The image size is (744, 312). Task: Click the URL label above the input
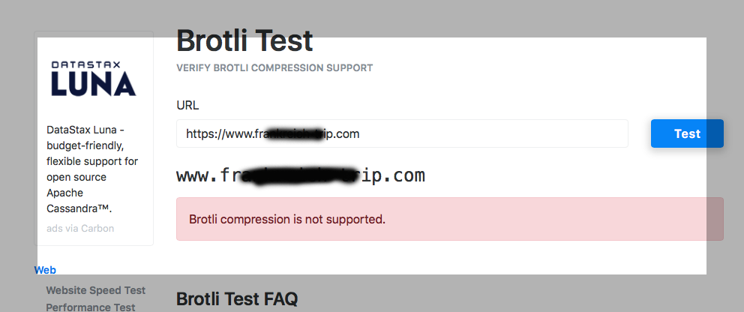coord(187,105)
